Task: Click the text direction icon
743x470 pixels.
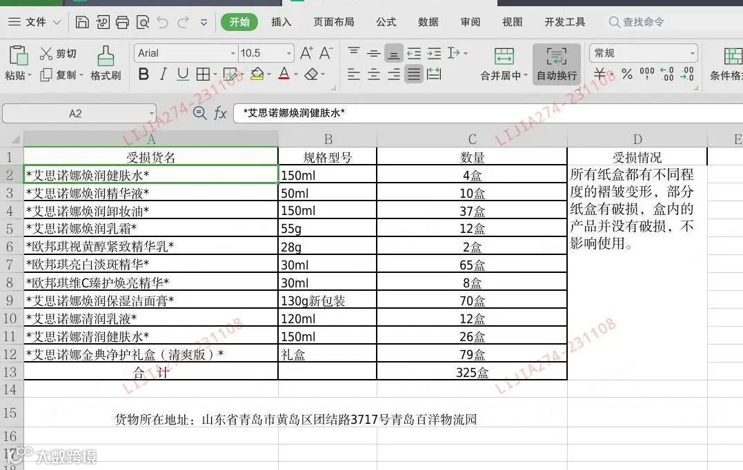Action: click(453, 53)
